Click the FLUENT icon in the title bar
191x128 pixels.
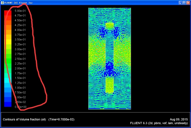click(2, 2)
